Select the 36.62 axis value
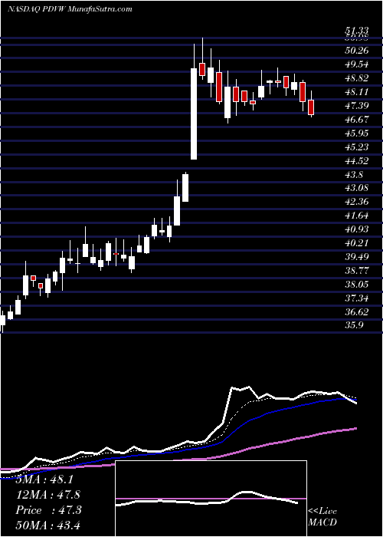 pyautogui.click(x=358, y=312)
